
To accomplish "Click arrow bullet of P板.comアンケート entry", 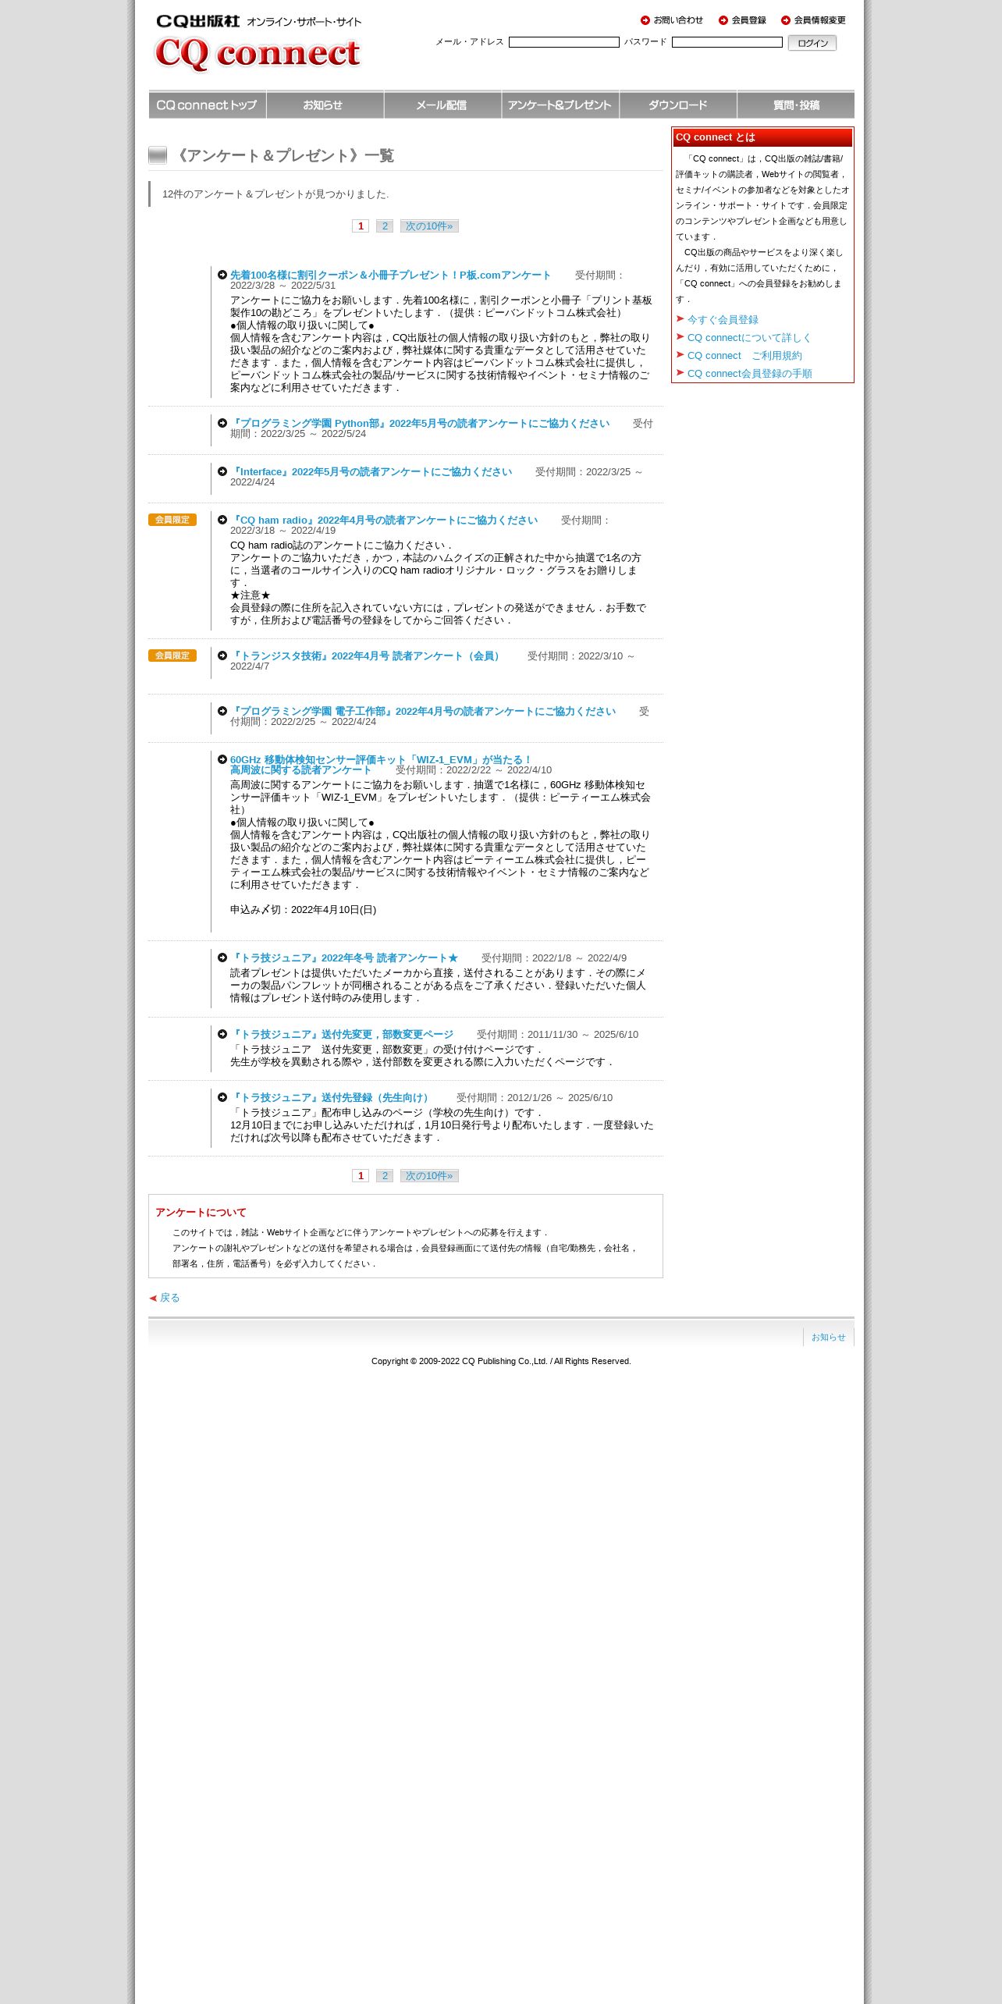I will 222,275.
